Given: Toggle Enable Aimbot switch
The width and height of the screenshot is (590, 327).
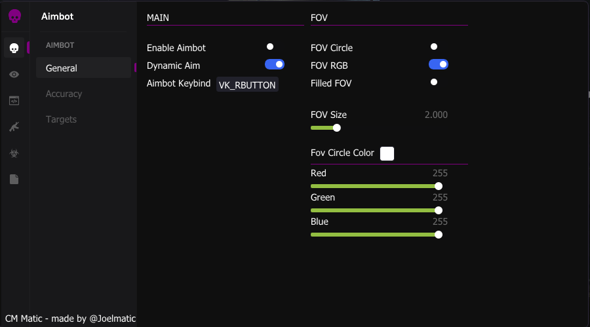Looking at the screenshot, I should coord(270,47).
